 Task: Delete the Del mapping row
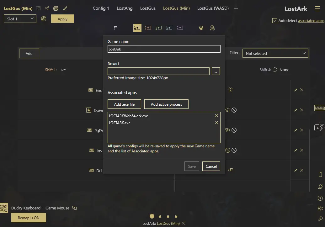[301, 170]
